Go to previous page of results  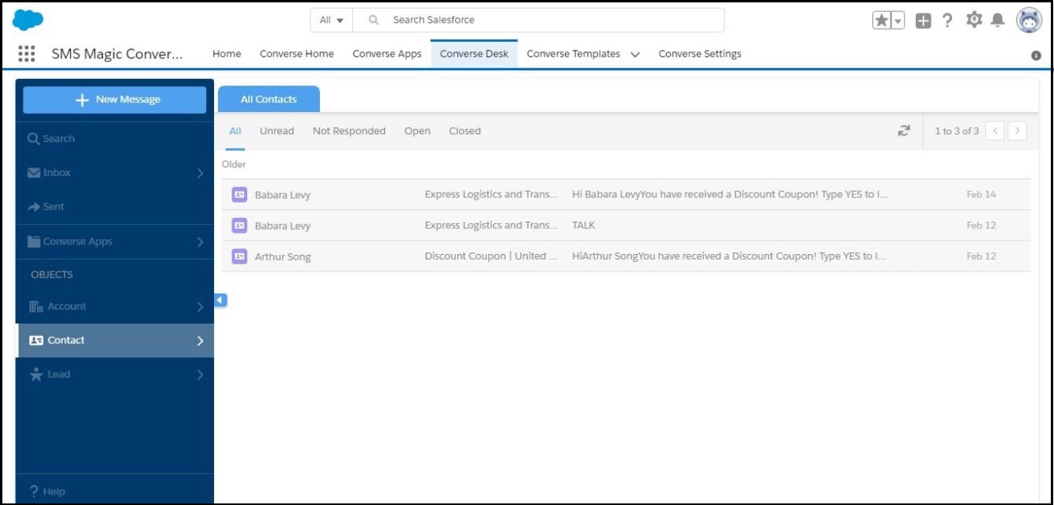click(x=996, y=131)
